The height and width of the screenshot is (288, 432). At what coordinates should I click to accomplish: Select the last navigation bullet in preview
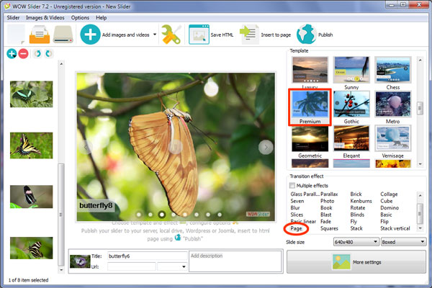[220, 215]
